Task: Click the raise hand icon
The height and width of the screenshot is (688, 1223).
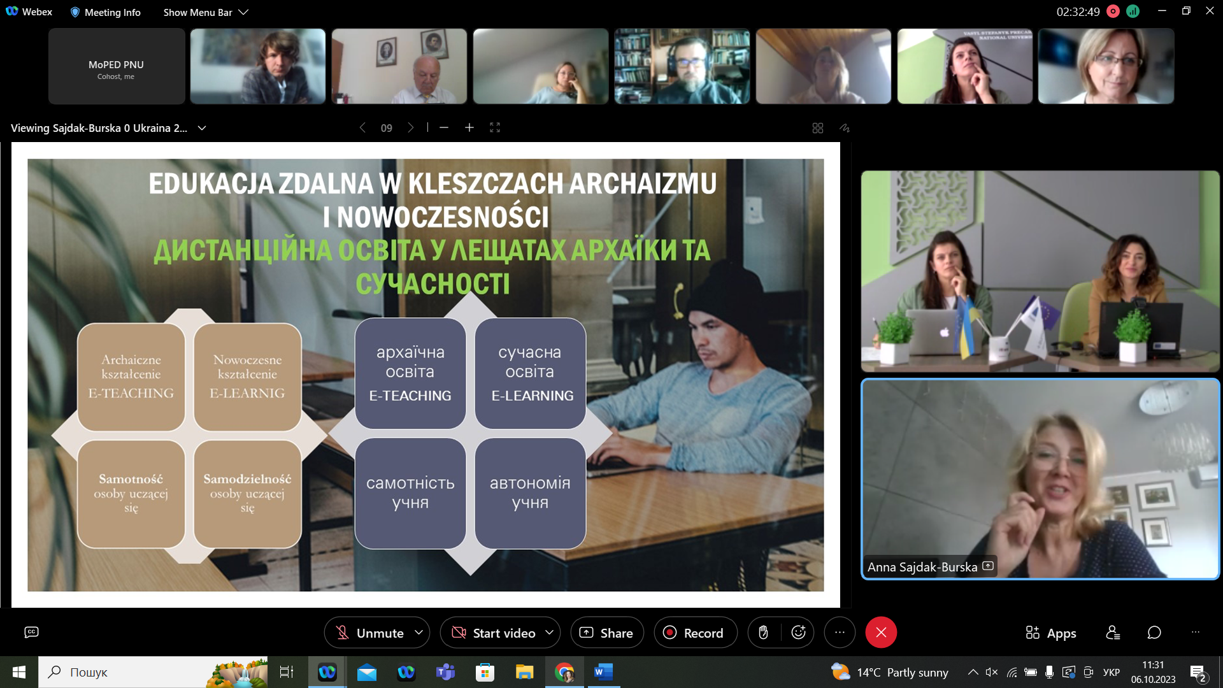Action: [763, 633]
